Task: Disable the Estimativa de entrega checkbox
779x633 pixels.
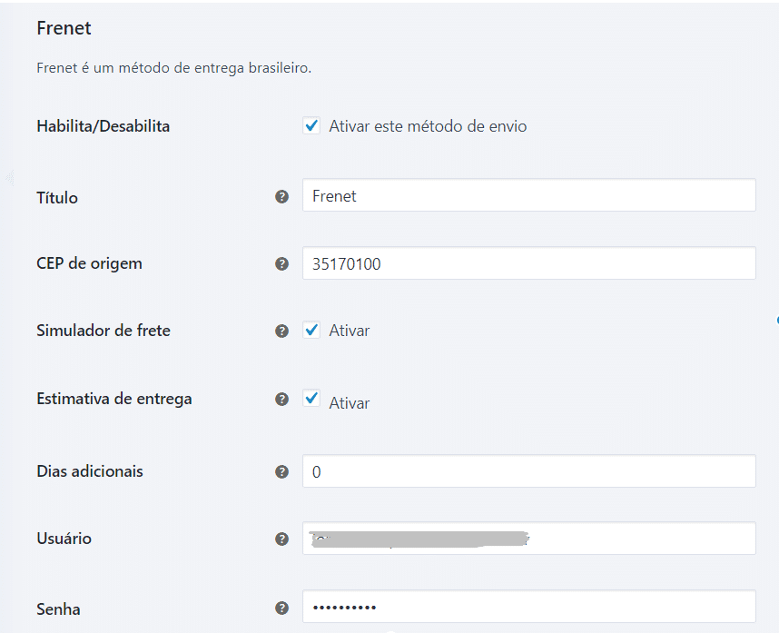Action: pyautogui.click(x=311, y=399)
